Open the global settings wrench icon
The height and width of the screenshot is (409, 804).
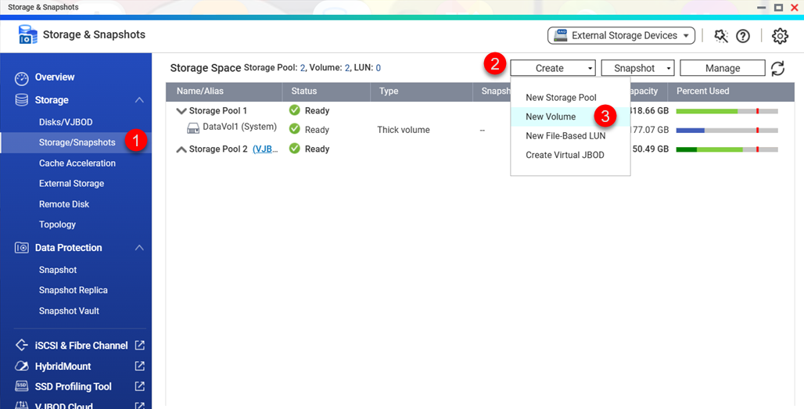click(x=720, y=36)
